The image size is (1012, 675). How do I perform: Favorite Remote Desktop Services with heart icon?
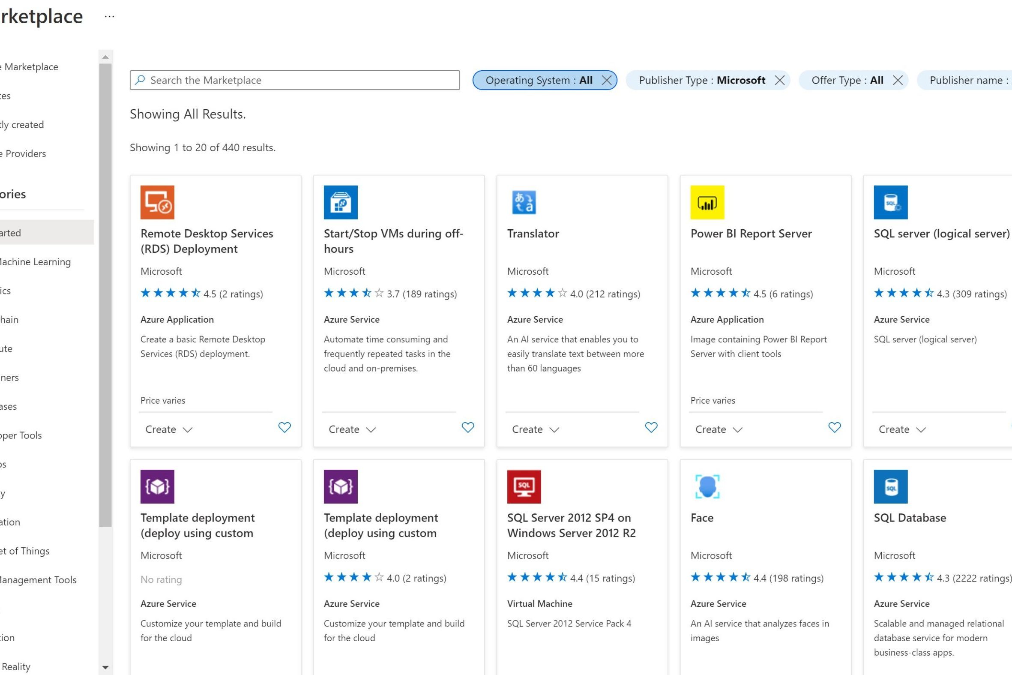click(284, 427)
